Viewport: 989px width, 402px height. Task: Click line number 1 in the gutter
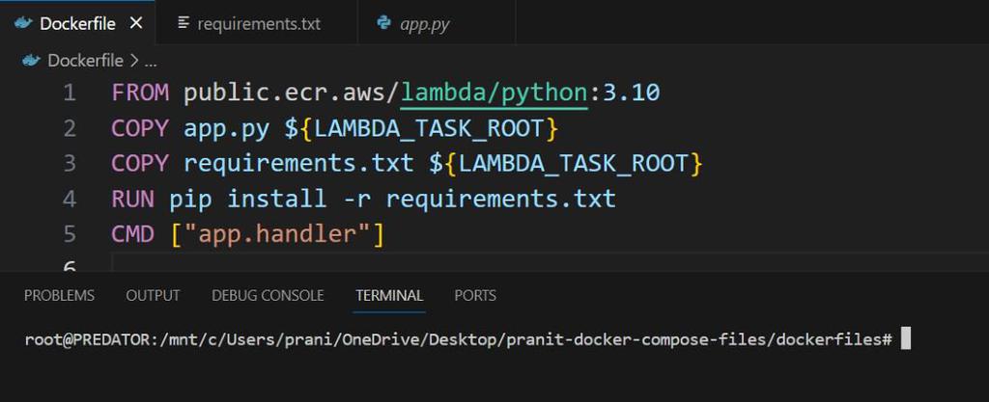point(69,94)
